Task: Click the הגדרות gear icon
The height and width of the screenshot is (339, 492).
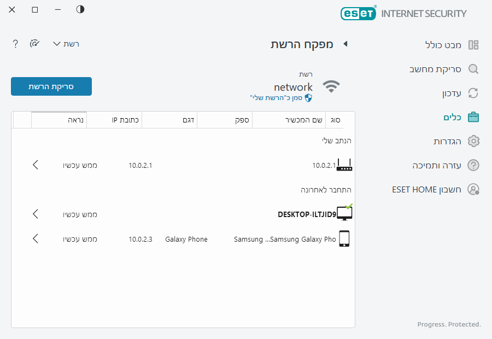Action: (x=473, y=141)
